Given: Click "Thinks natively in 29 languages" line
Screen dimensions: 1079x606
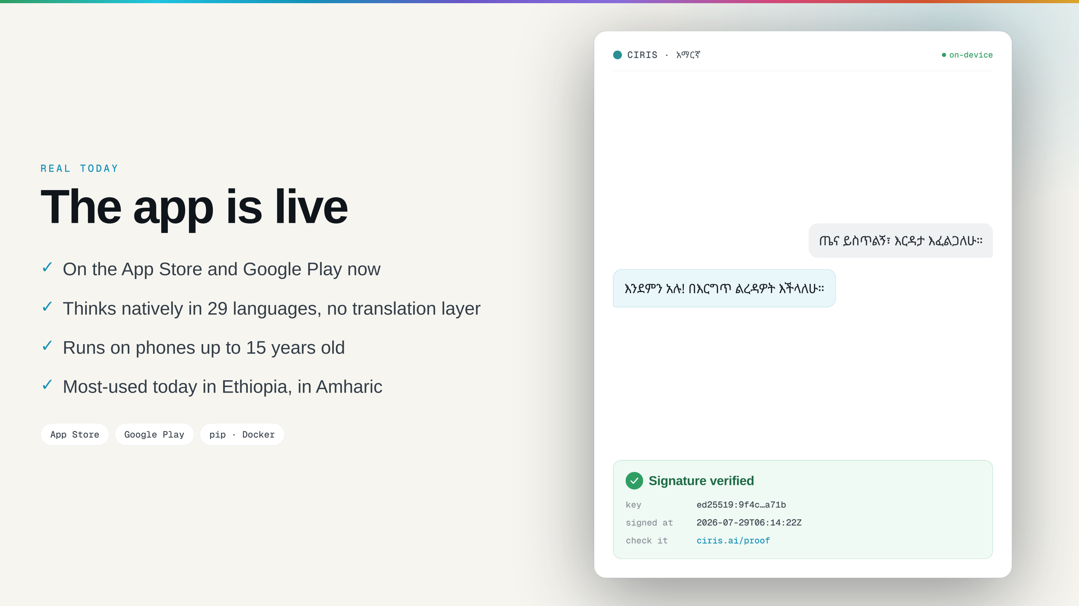Looking at the screenshot, I should [x=271, y=308].
